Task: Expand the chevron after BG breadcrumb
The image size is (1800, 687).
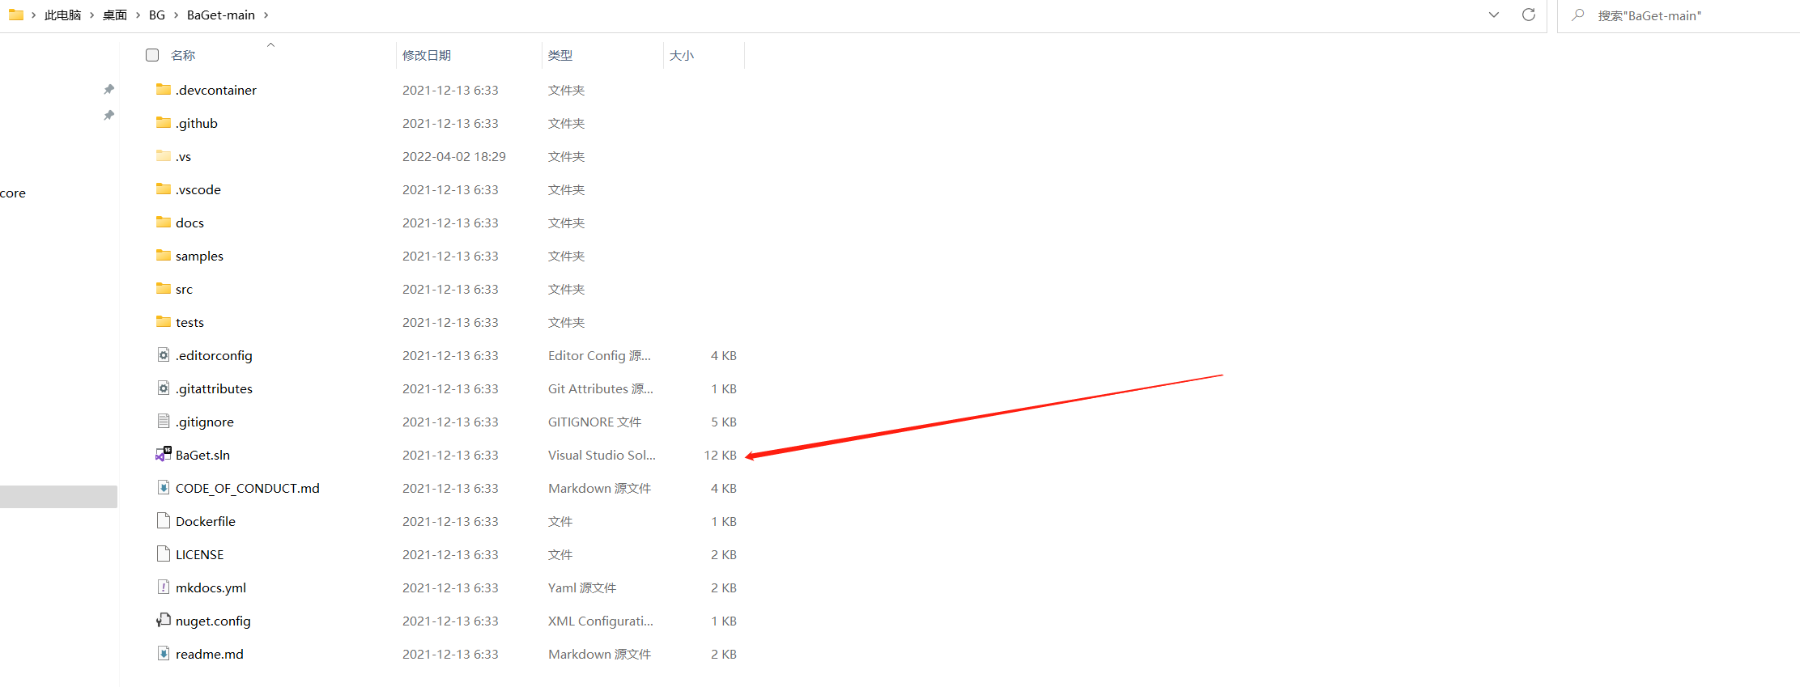Action: (x=176, y=15)
